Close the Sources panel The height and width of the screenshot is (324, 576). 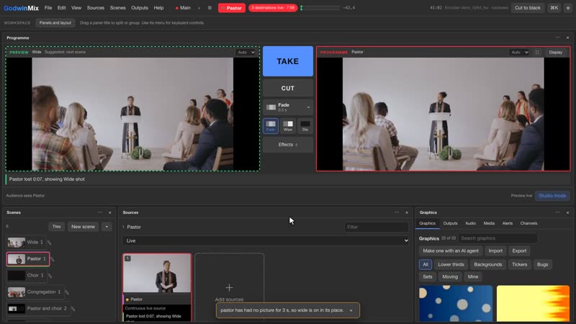pos(407,212)
